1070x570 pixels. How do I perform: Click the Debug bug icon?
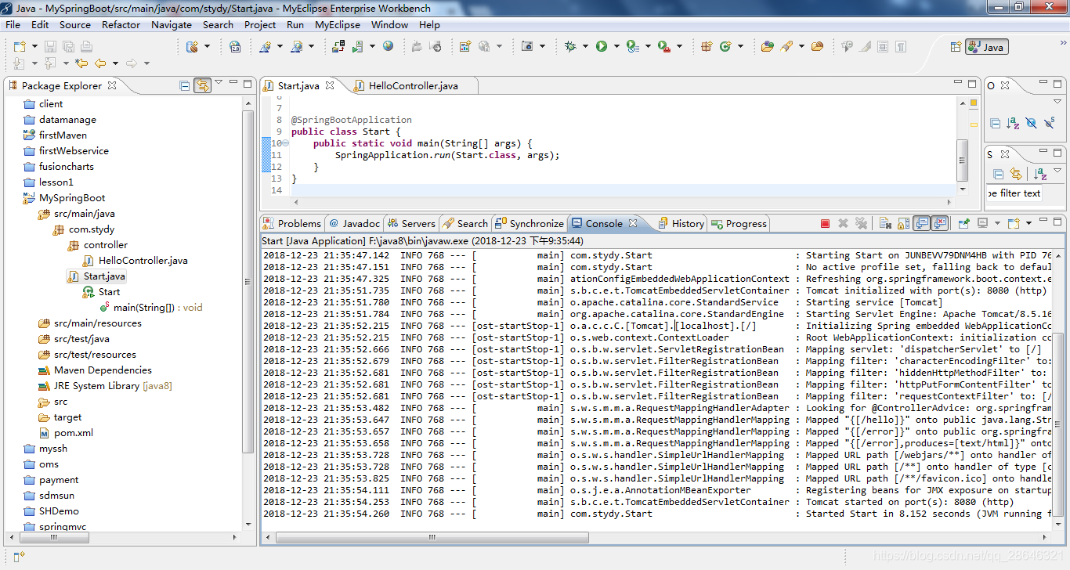coord(570,46)
